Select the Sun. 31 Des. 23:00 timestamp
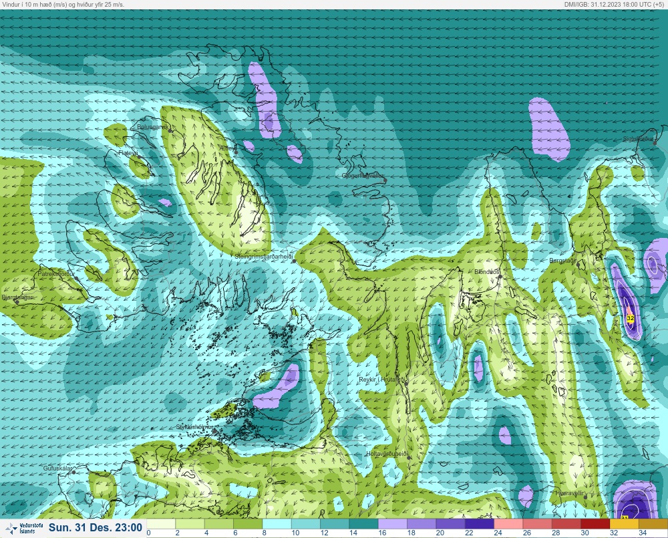Screen dimensions: 668x538 pyautogui.click(x=96, y=527)
